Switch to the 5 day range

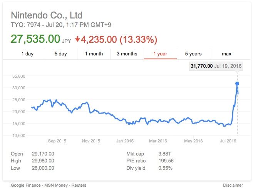[x=61, y=54]
